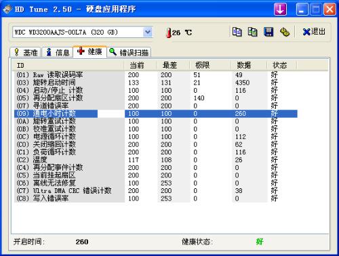Select the (C2) 温度 attribute row

point(156,160)
